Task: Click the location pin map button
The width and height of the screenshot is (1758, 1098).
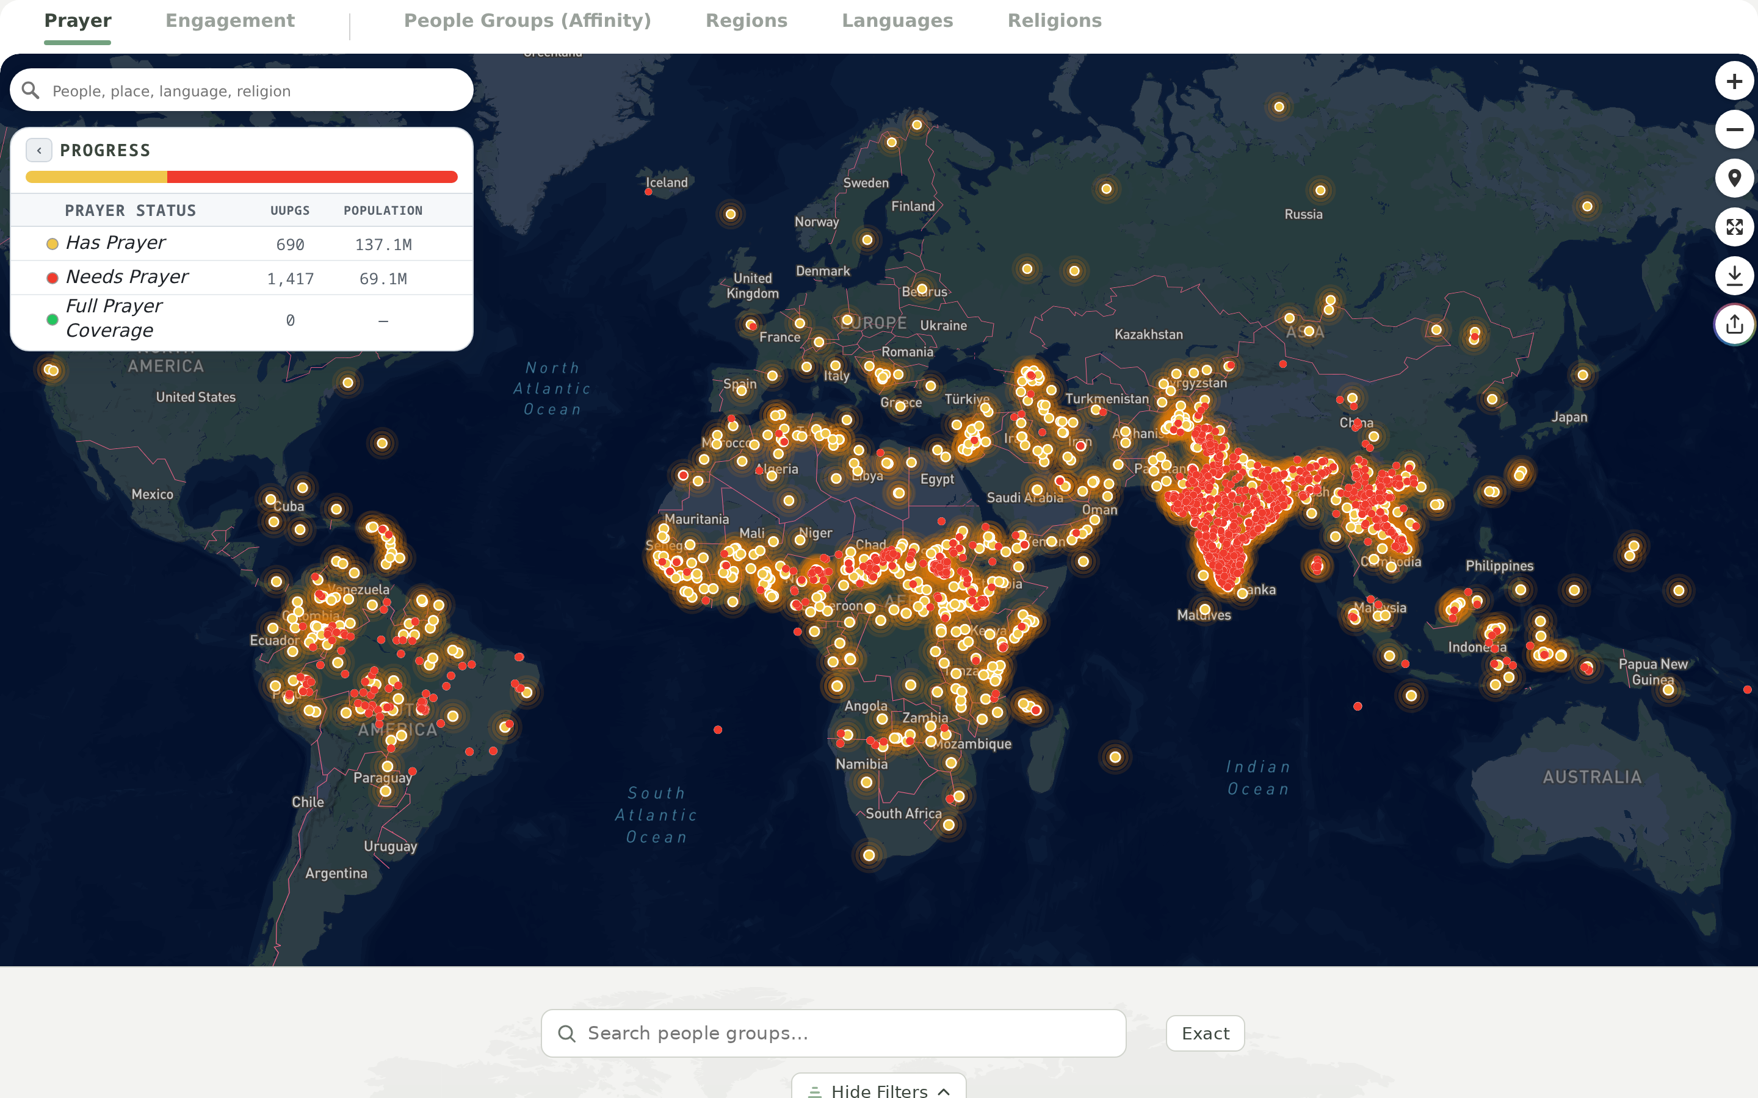Action: click(1734, 179)
